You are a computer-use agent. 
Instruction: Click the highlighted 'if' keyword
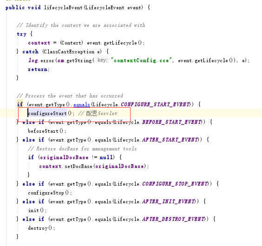[x=20, y=104]
